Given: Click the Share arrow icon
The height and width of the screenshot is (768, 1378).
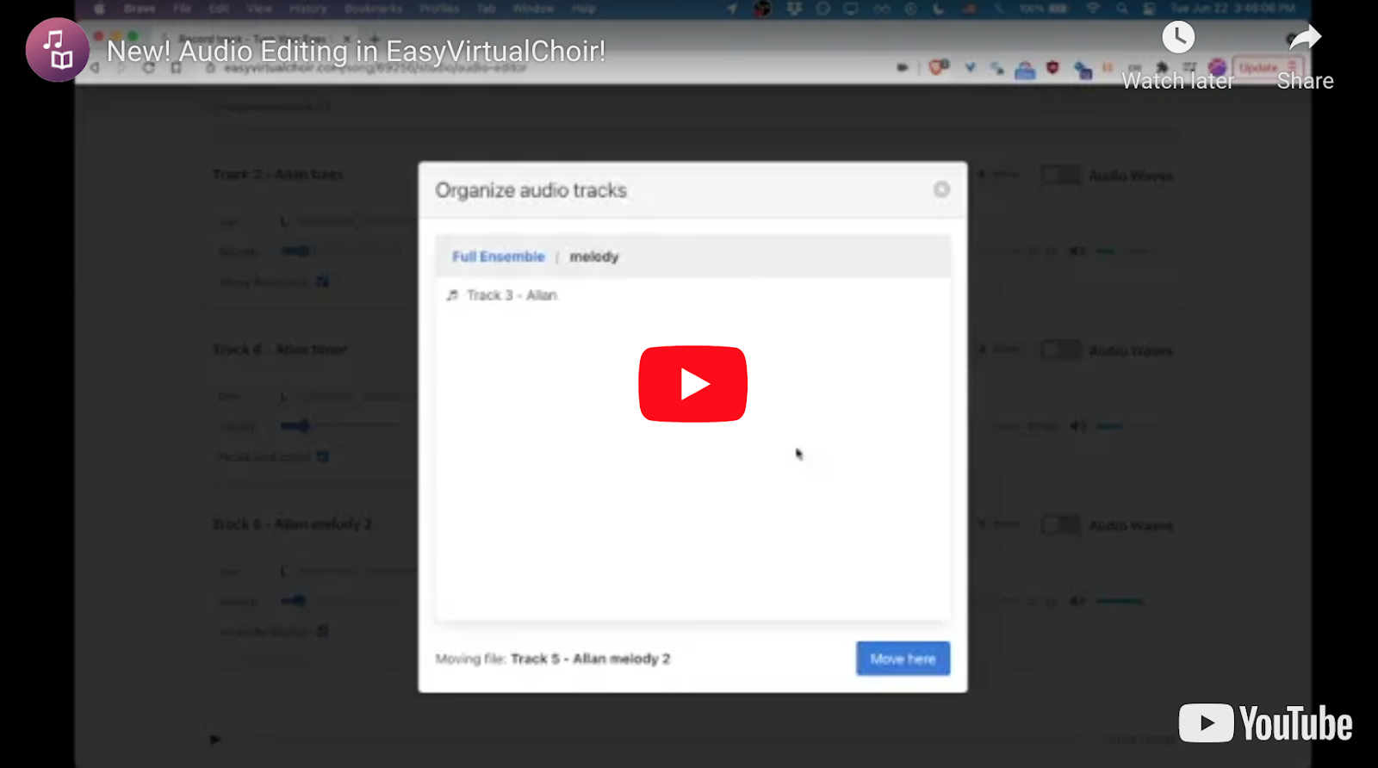Looking at the screenshot, I should (x=1305, y=37).
